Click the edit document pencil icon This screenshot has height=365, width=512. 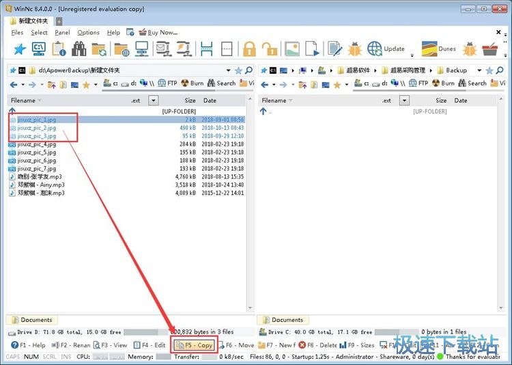[x=335, y=49]
